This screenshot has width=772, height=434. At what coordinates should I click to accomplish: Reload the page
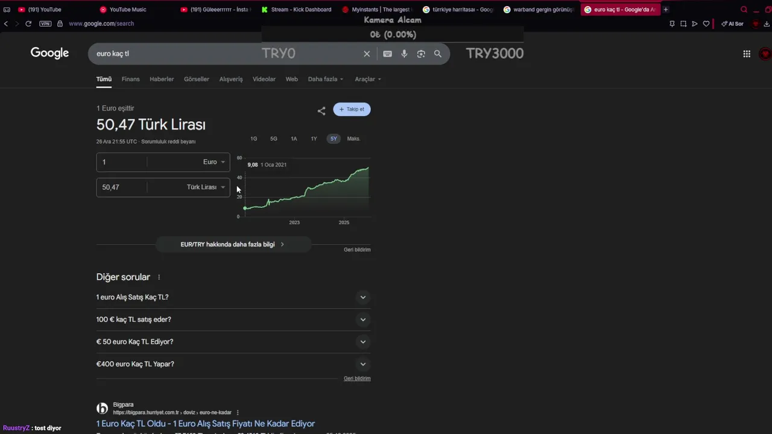(28, 24)
